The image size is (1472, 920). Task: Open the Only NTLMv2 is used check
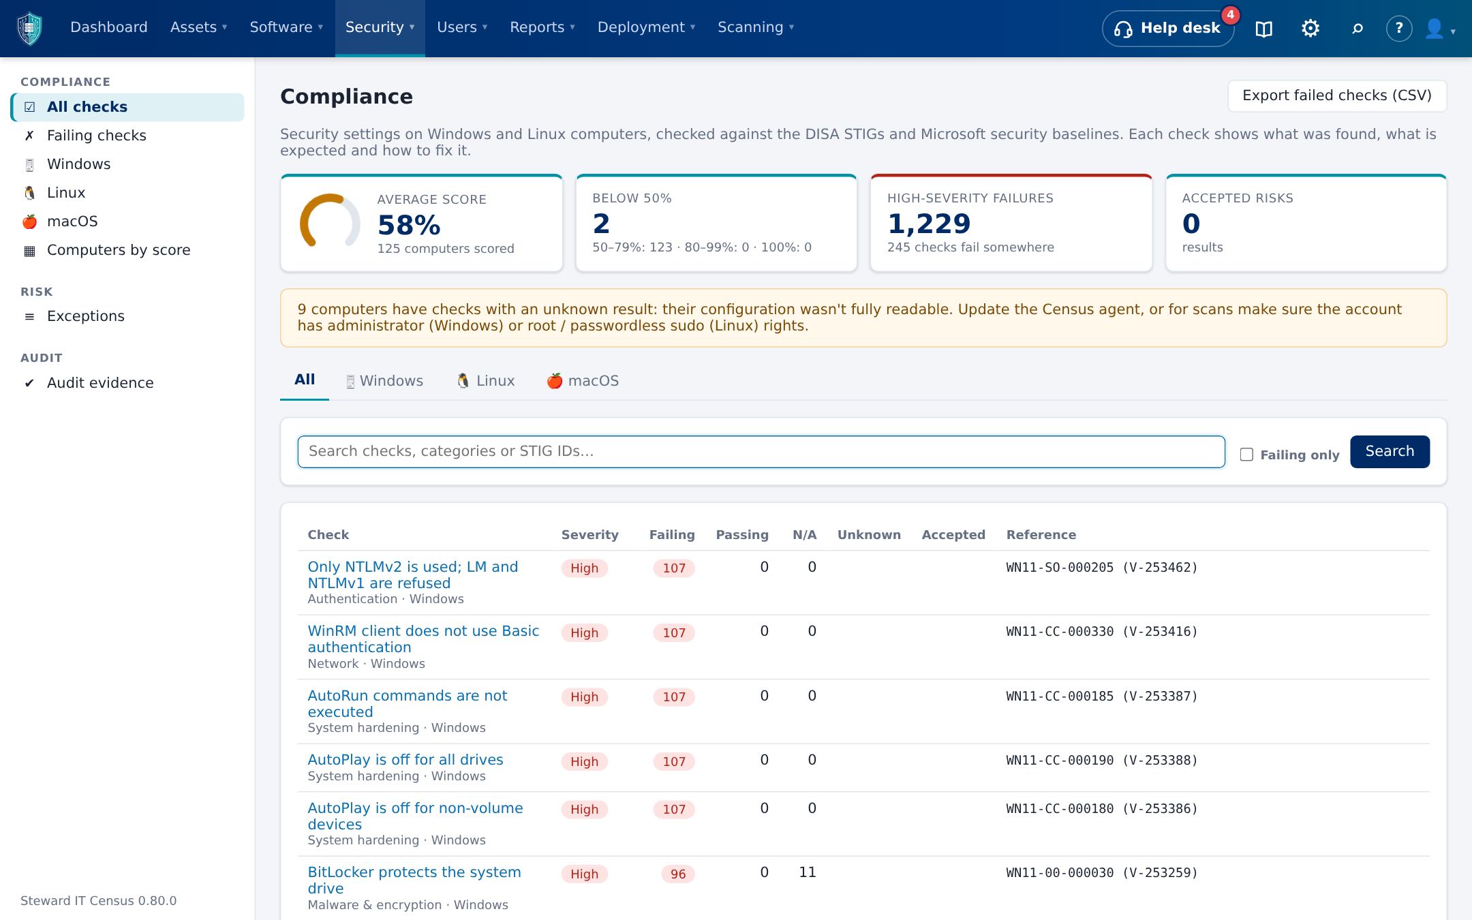pyautogui.click(x=413, y=575)
